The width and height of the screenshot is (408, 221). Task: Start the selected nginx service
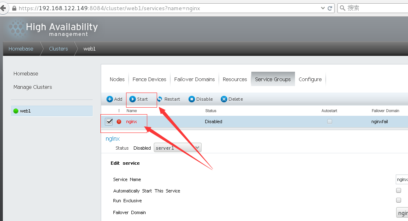click(133, 99)
